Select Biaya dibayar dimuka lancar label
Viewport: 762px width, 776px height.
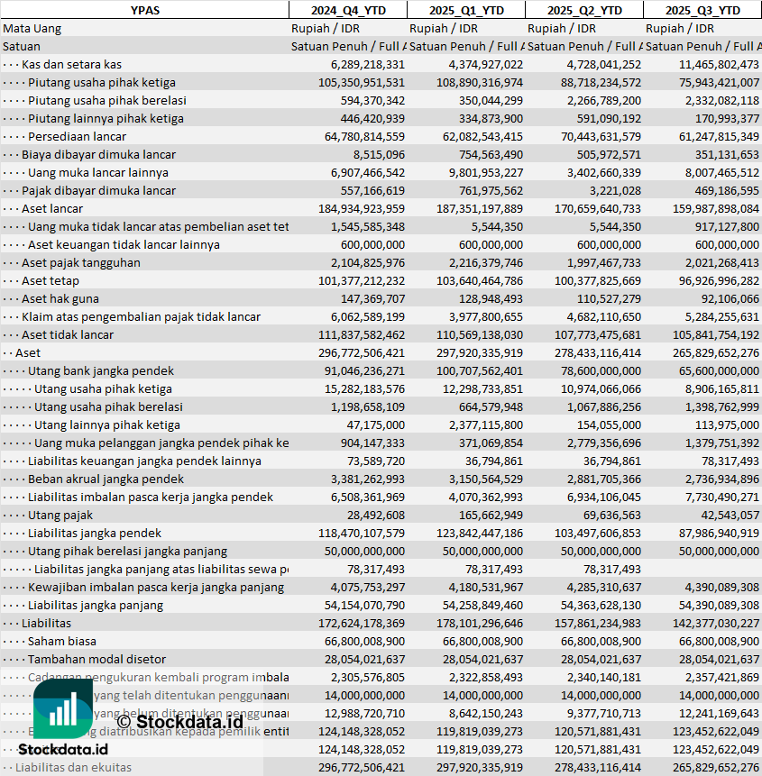pyautogui.click(x=98, y=155)
